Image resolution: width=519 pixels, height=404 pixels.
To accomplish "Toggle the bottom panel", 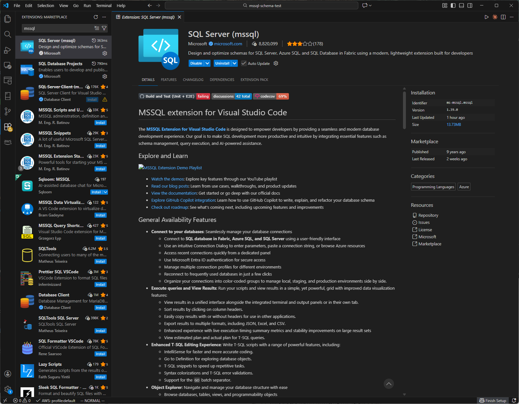I will coord(461,5).
